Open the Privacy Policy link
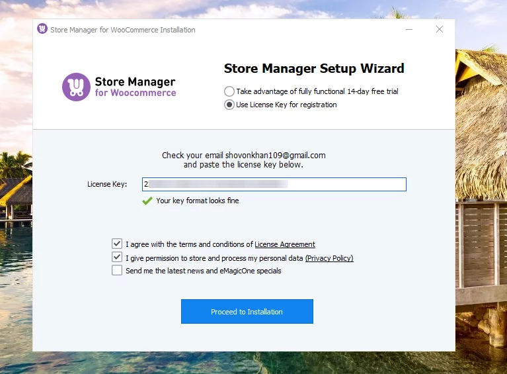Screen dimensions: 507x374 coord(329,258)
